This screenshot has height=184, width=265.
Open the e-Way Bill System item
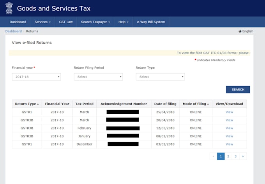coord(151,22)
